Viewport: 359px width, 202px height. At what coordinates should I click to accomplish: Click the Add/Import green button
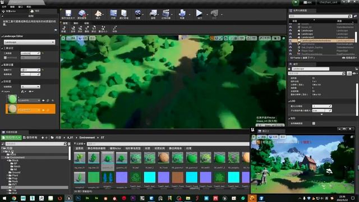point(11,137)
